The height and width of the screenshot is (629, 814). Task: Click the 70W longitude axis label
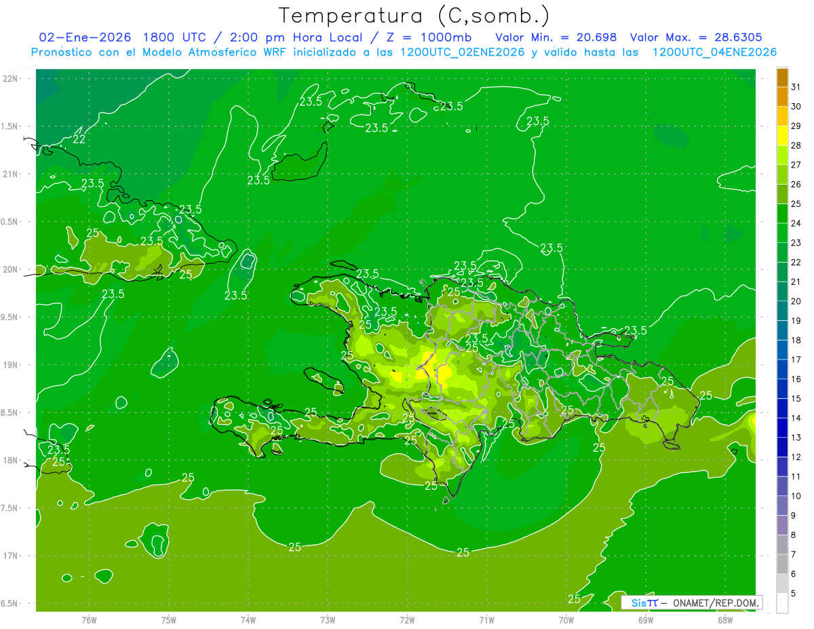[566, 620]
